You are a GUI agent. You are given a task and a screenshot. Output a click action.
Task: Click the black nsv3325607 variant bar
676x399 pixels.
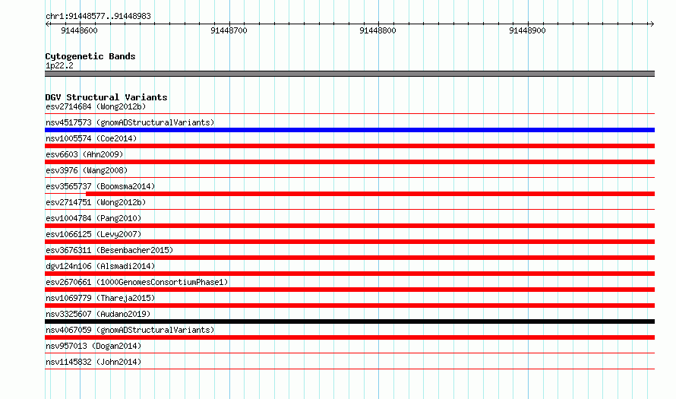click(x=349, y=321)
